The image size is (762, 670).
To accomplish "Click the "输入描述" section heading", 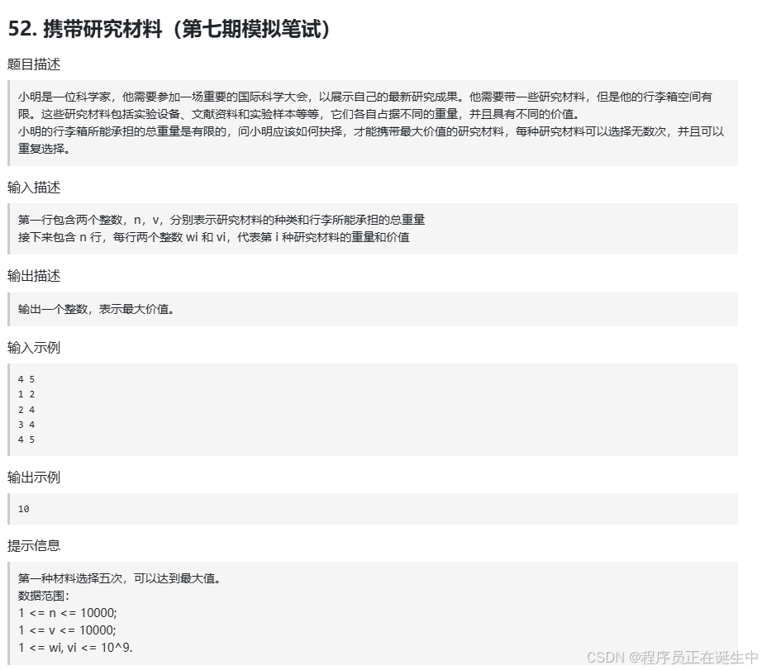I will (34, 187).
